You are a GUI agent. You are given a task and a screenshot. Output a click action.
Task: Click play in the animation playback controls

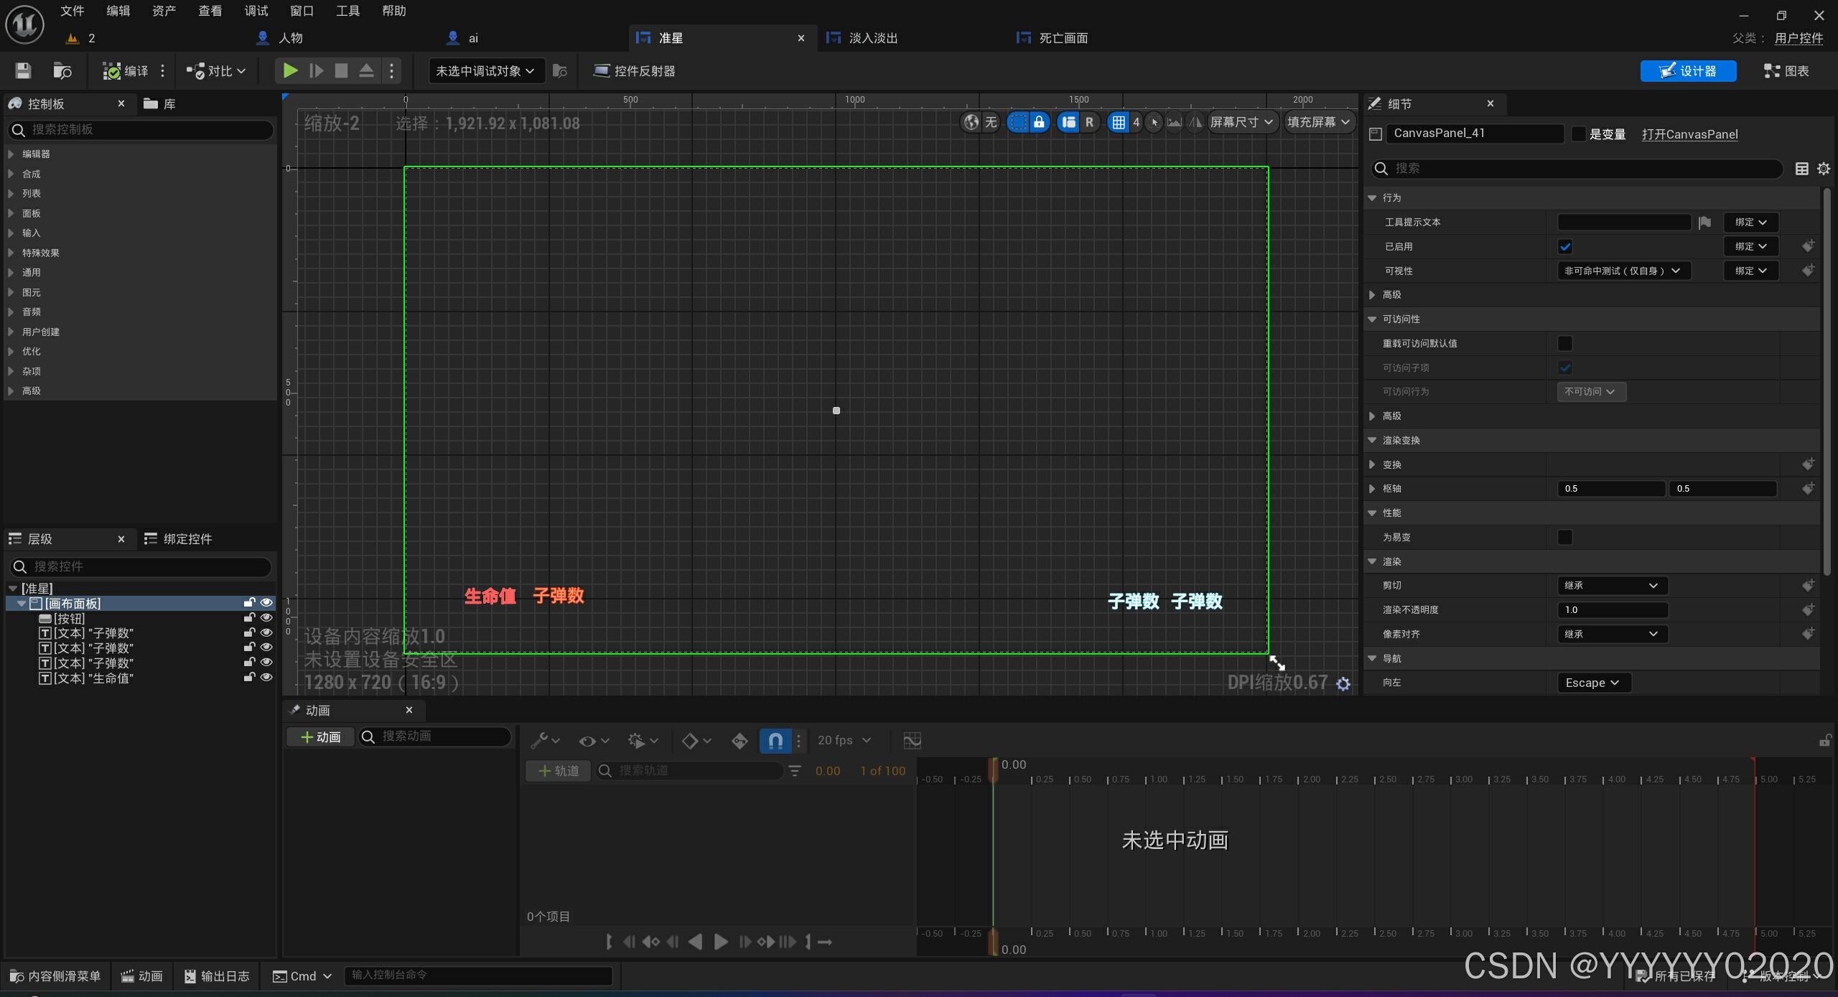[x=721, y=942]
